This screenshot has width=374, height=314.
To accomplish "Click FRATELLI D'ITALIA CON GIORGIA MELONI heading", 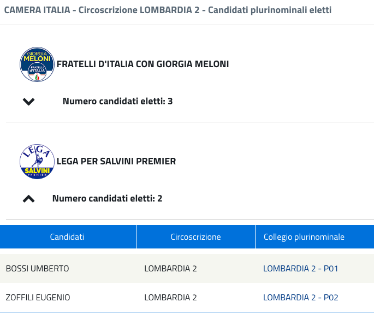I will pyautogui.click(x=143, y=64).
